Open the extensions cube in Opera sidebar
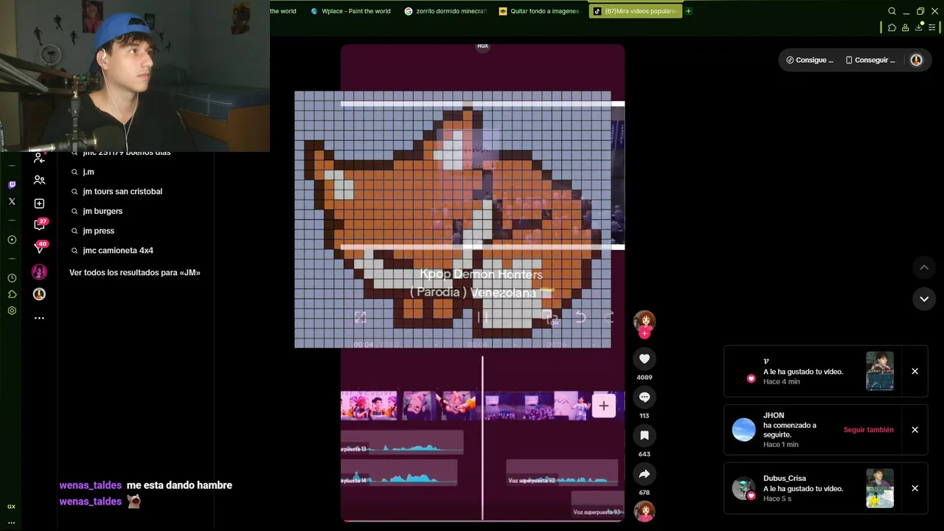The image size is (944, 531). (x=12, y=294)
